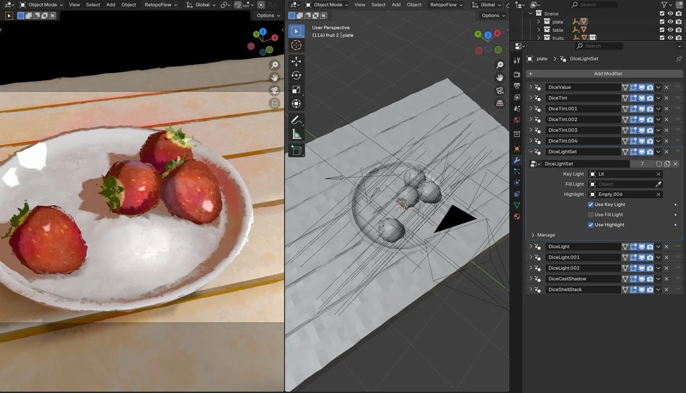Click the 3D Cursor tool
Screen dimensions: 686x393
[296, 46]
